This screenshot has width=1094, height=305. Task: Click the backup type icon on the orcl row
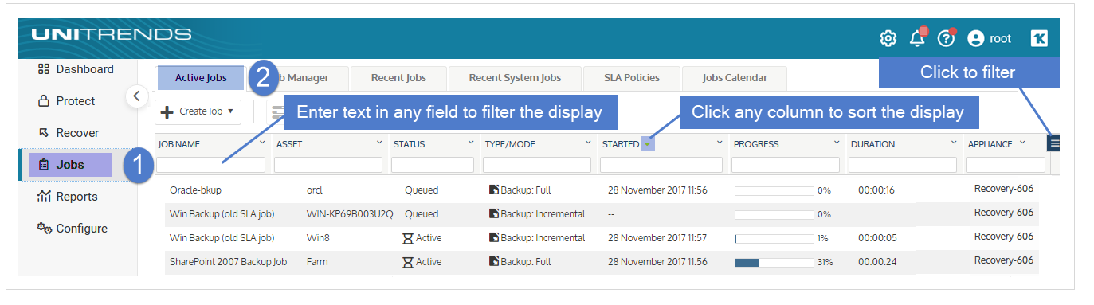[493, 190]
